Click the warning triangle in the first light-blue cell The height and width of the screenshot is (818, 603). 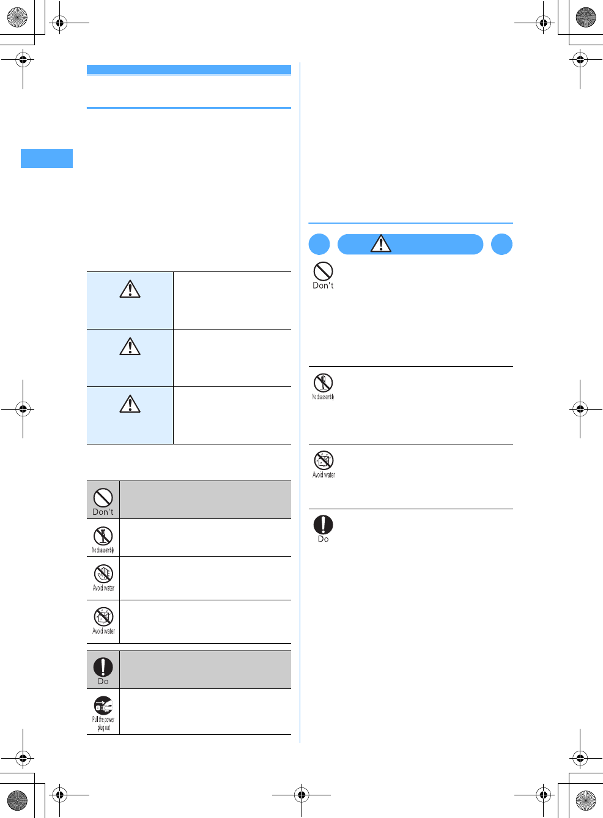130,289
